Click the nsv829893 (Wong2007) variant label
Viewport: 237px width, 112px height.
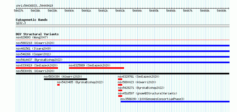point(32,37)
